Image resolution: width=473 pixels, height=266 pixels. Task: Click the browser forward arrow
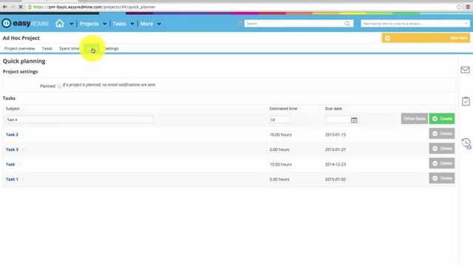(x=13, y=7)
